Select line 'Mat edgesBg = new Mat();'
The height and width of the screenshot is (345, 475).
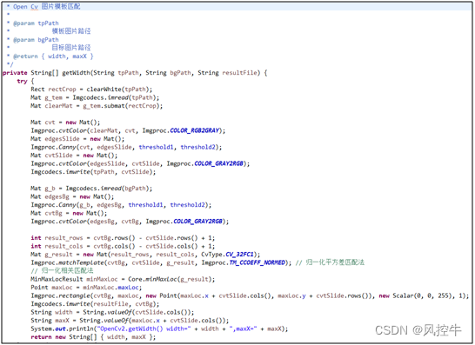[x=72, y=196]
